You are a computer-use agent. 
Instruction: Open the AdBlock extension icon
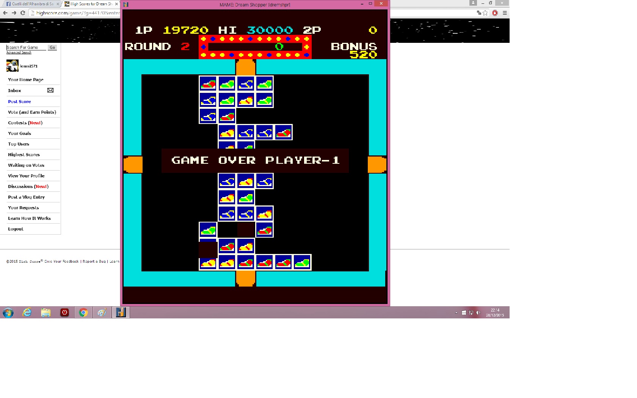[x=495, y=13]
